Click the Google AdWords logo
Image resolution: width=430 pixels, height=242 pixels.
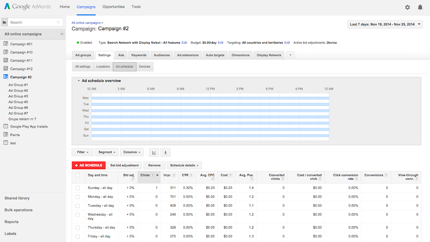click(27, 7)
